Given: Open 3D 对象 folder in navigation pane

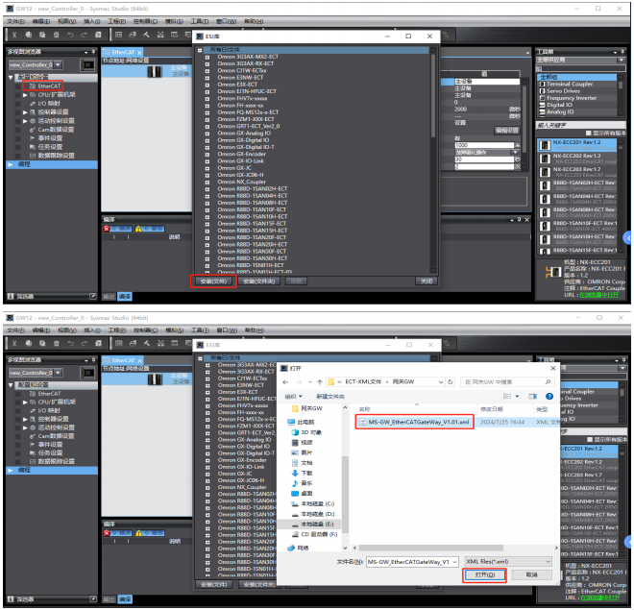Looking at the screenshot, I should click(310, 432).
